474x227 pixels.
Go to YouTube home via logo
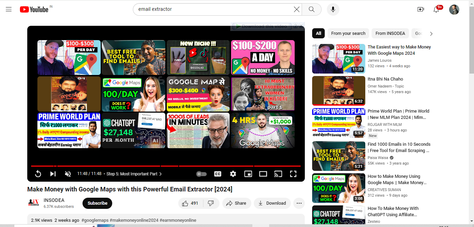coord(34,9)
